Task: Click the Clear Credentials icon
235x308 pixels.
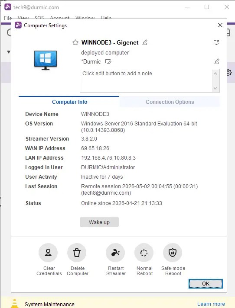Action: tap(48, 252)
